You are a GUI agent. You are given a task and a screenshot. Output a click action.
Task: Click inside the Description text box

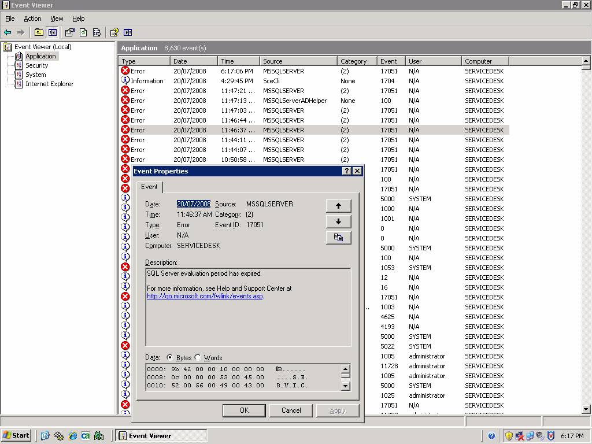coord(248,307)
